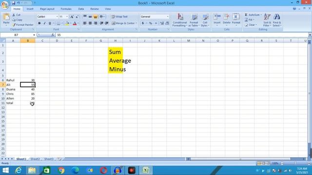Open the Fill dropdown in Editing
The height and width of the screenshot is (175, 312).
point(250,20)
